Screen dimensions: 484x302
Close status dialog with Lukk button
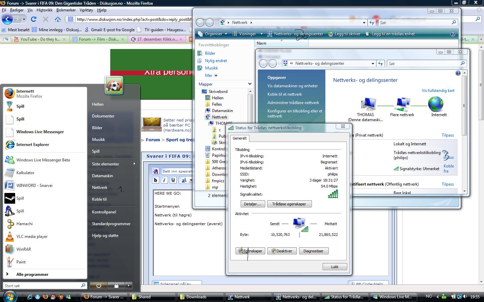(x=334, y=267)
